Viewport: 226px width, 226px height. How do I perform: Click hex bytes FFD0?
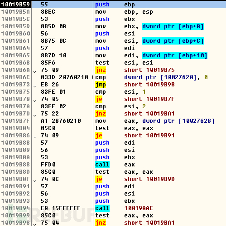(48, 165)
